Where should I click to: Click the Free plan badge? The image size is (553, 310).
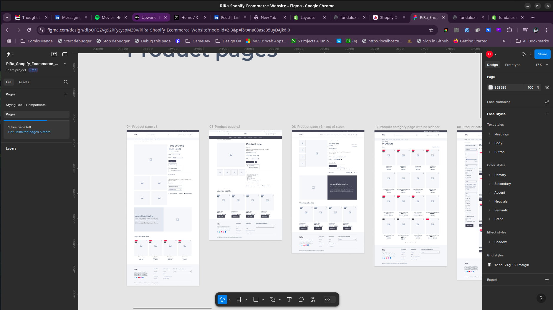tap(33, 70)
